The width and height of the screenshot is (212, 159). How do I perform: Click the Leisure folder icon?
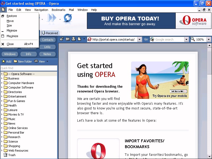6,110
